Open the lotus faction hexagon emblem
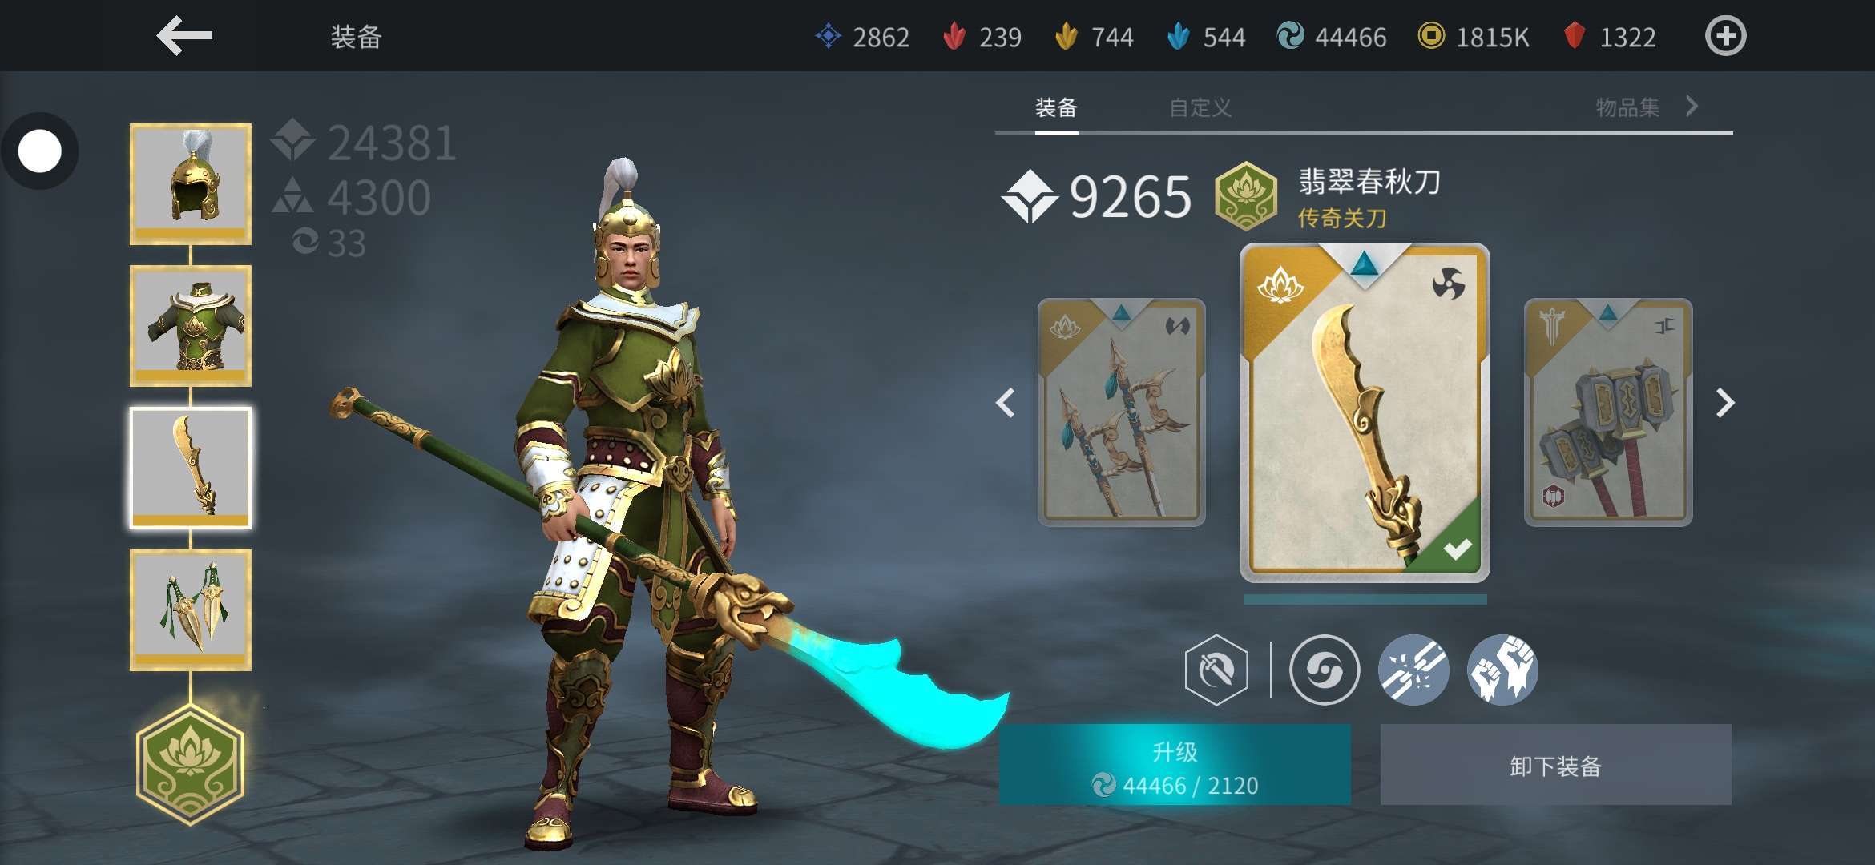The height and width of the screenshot is (865, 1875). (190, 765)
